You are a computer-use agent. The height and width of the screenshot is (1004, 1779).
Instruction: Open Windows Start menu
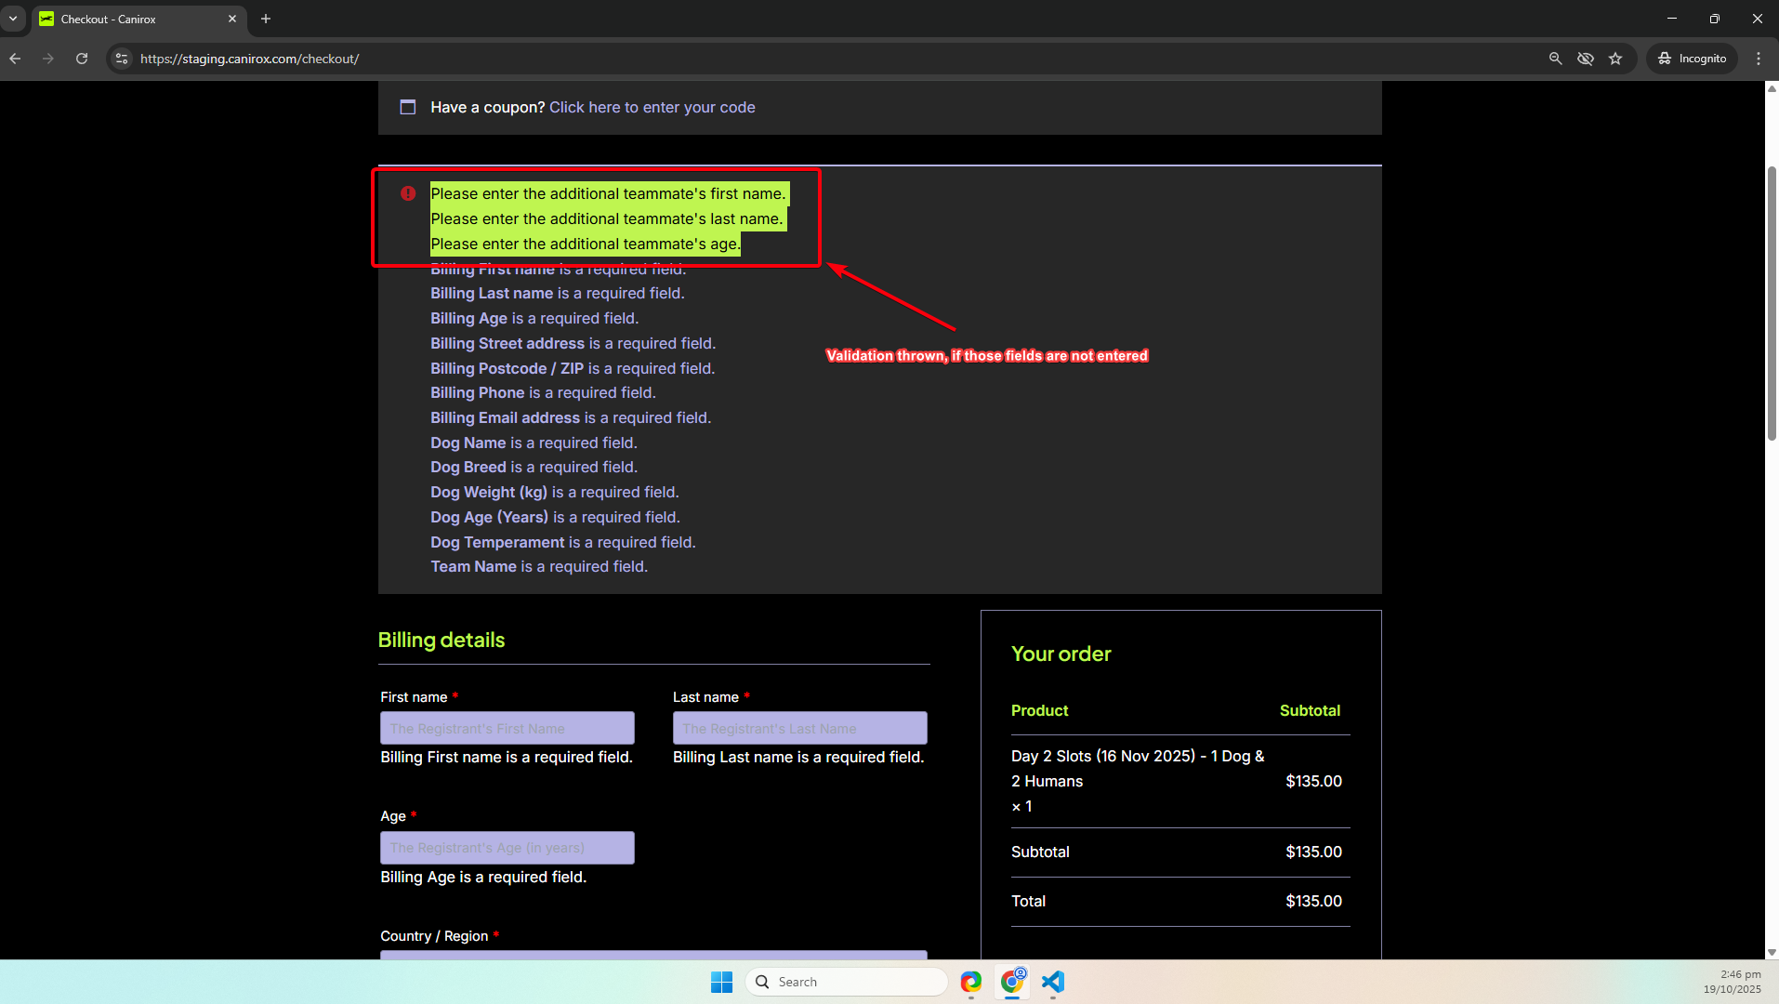[x=721, y=982]
